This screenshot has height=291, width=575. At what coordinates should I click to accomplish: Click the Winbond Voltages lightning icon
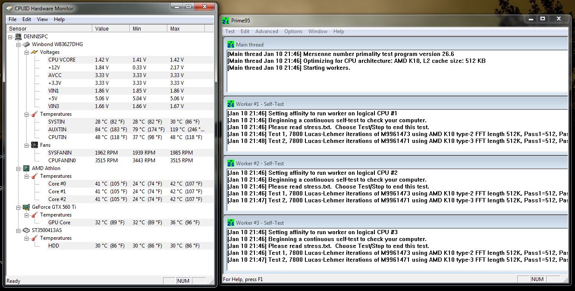tap(35, 52)
